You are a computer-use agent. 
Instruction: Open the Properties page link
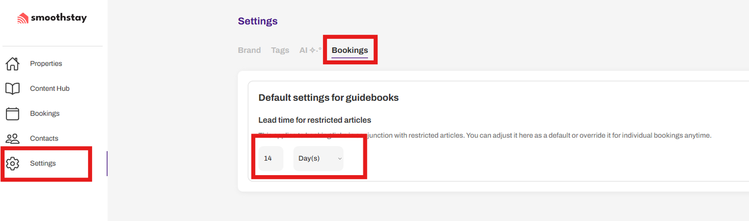pyautogui.click(x=46, y=64)
